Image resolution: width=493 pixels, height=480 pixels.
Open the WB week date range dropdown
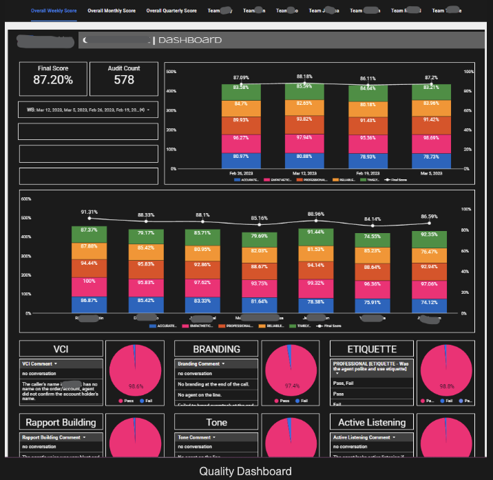(x=88, y=110)
